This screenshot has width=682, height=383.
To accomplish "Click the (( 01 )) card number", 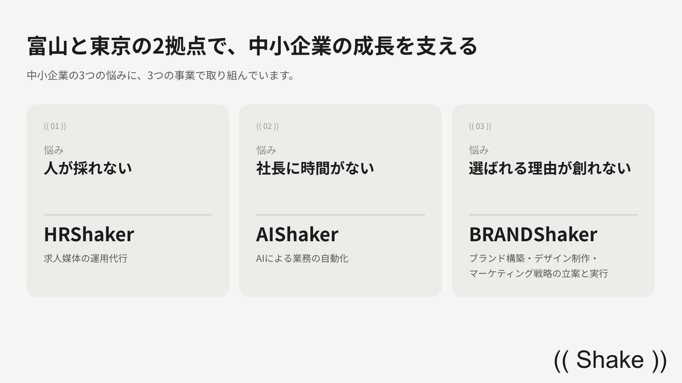I will pyautogui.click(x=55, y=126).
